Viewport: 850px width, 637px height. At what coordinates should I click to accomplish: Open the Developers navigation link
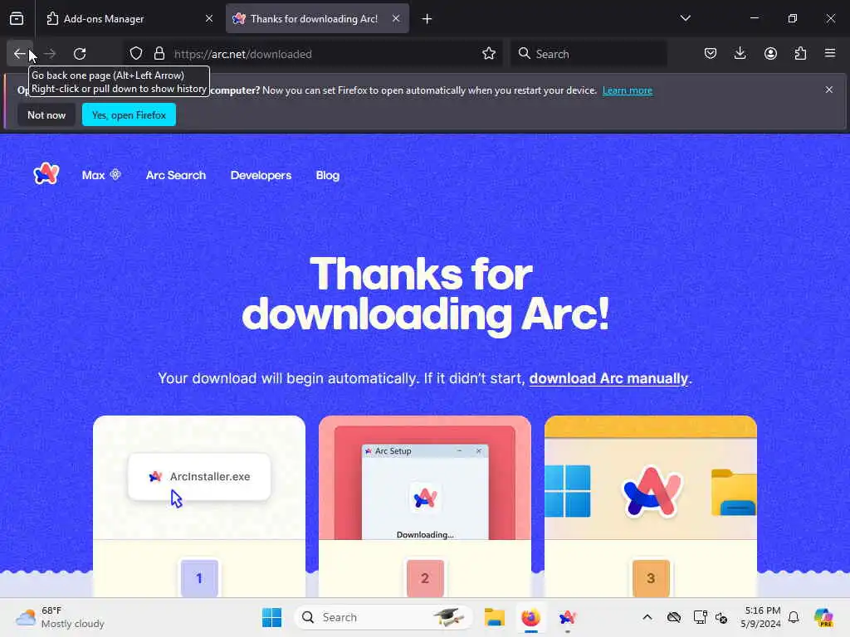coord(261,175)
